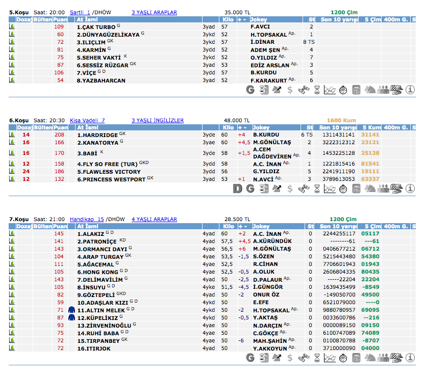Click the calculator icon in race 6 toolbar

(356, 189)
